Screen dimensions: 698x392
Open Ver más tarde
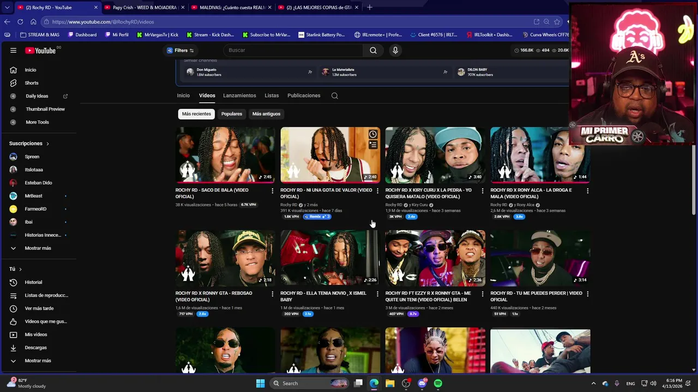[x=38, y=308]
